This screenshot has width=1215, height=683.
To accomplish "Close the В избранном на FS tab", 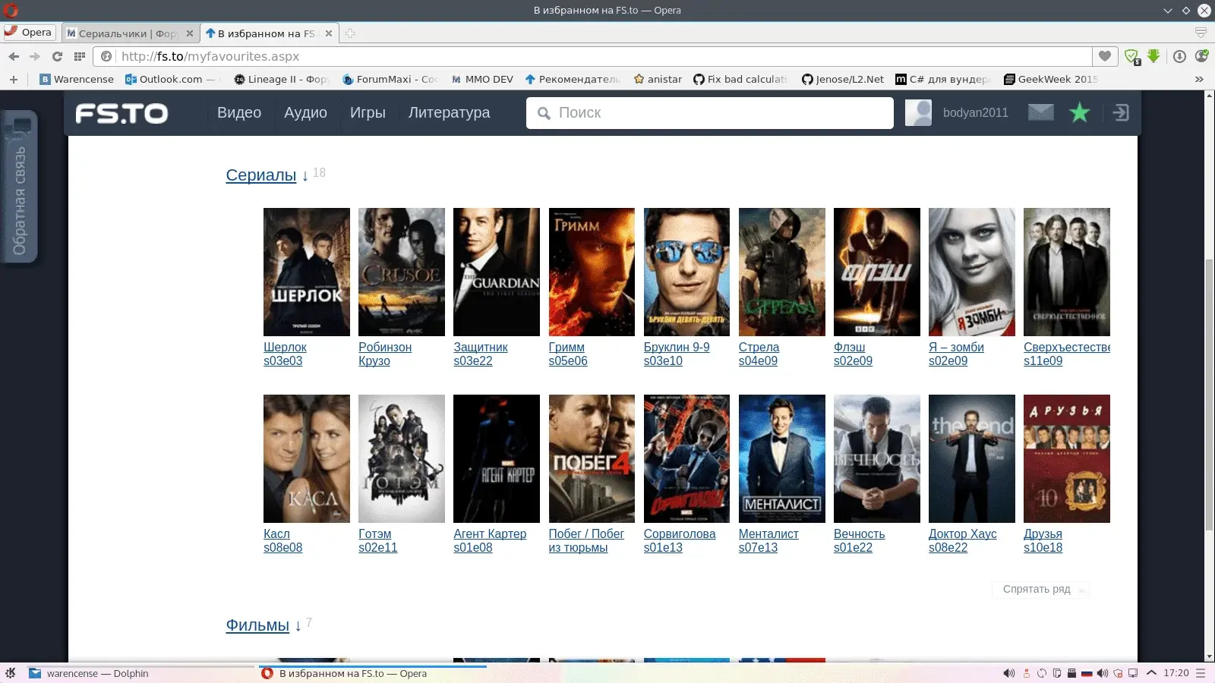I will 329,33.
